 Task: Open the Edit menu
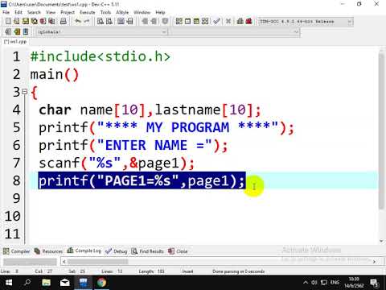click(18, 12)
